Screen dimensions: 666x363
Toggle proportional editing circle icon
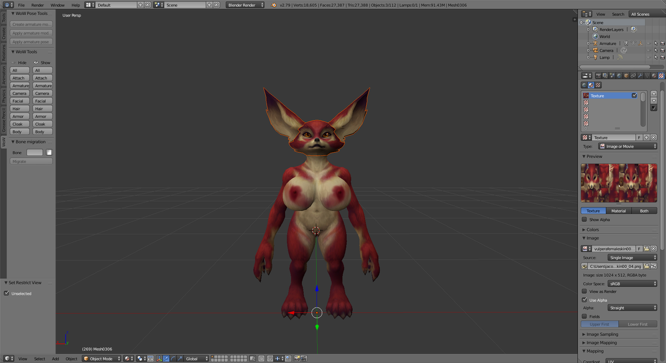pos(261,359)
